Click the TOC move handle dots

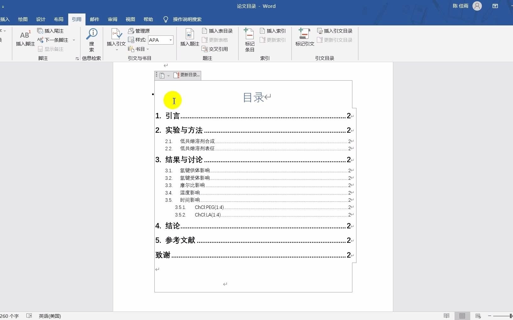coord(157,75)
